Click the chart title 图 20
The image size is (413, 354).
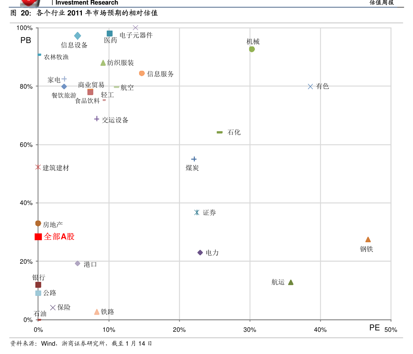(84, 13)
